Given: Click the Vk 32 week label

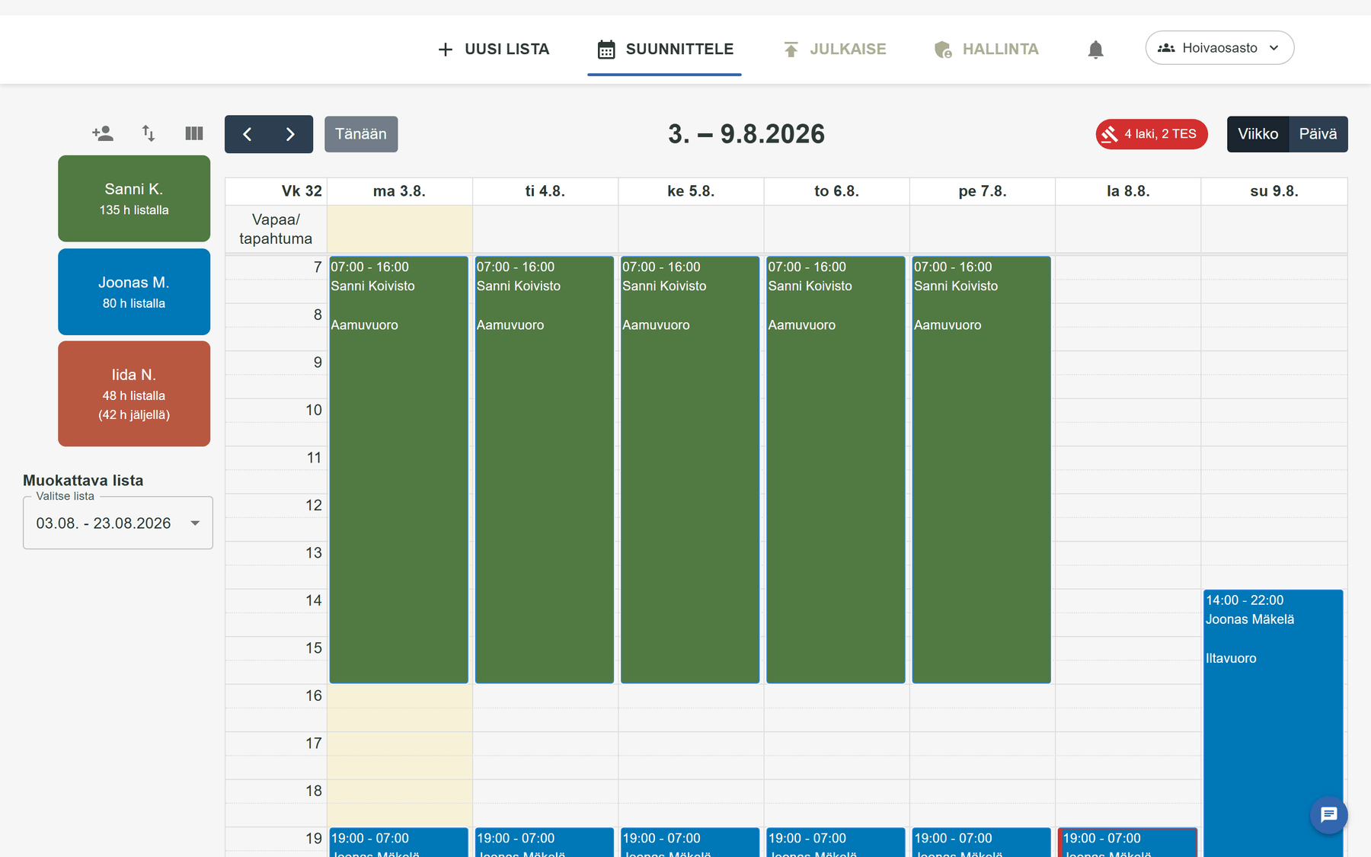Looking at the screenshot, I should [302, 191].
